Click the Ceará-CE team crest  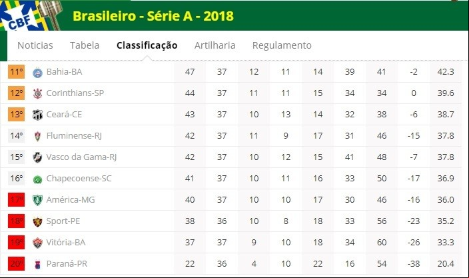click(x=37, y=115)
